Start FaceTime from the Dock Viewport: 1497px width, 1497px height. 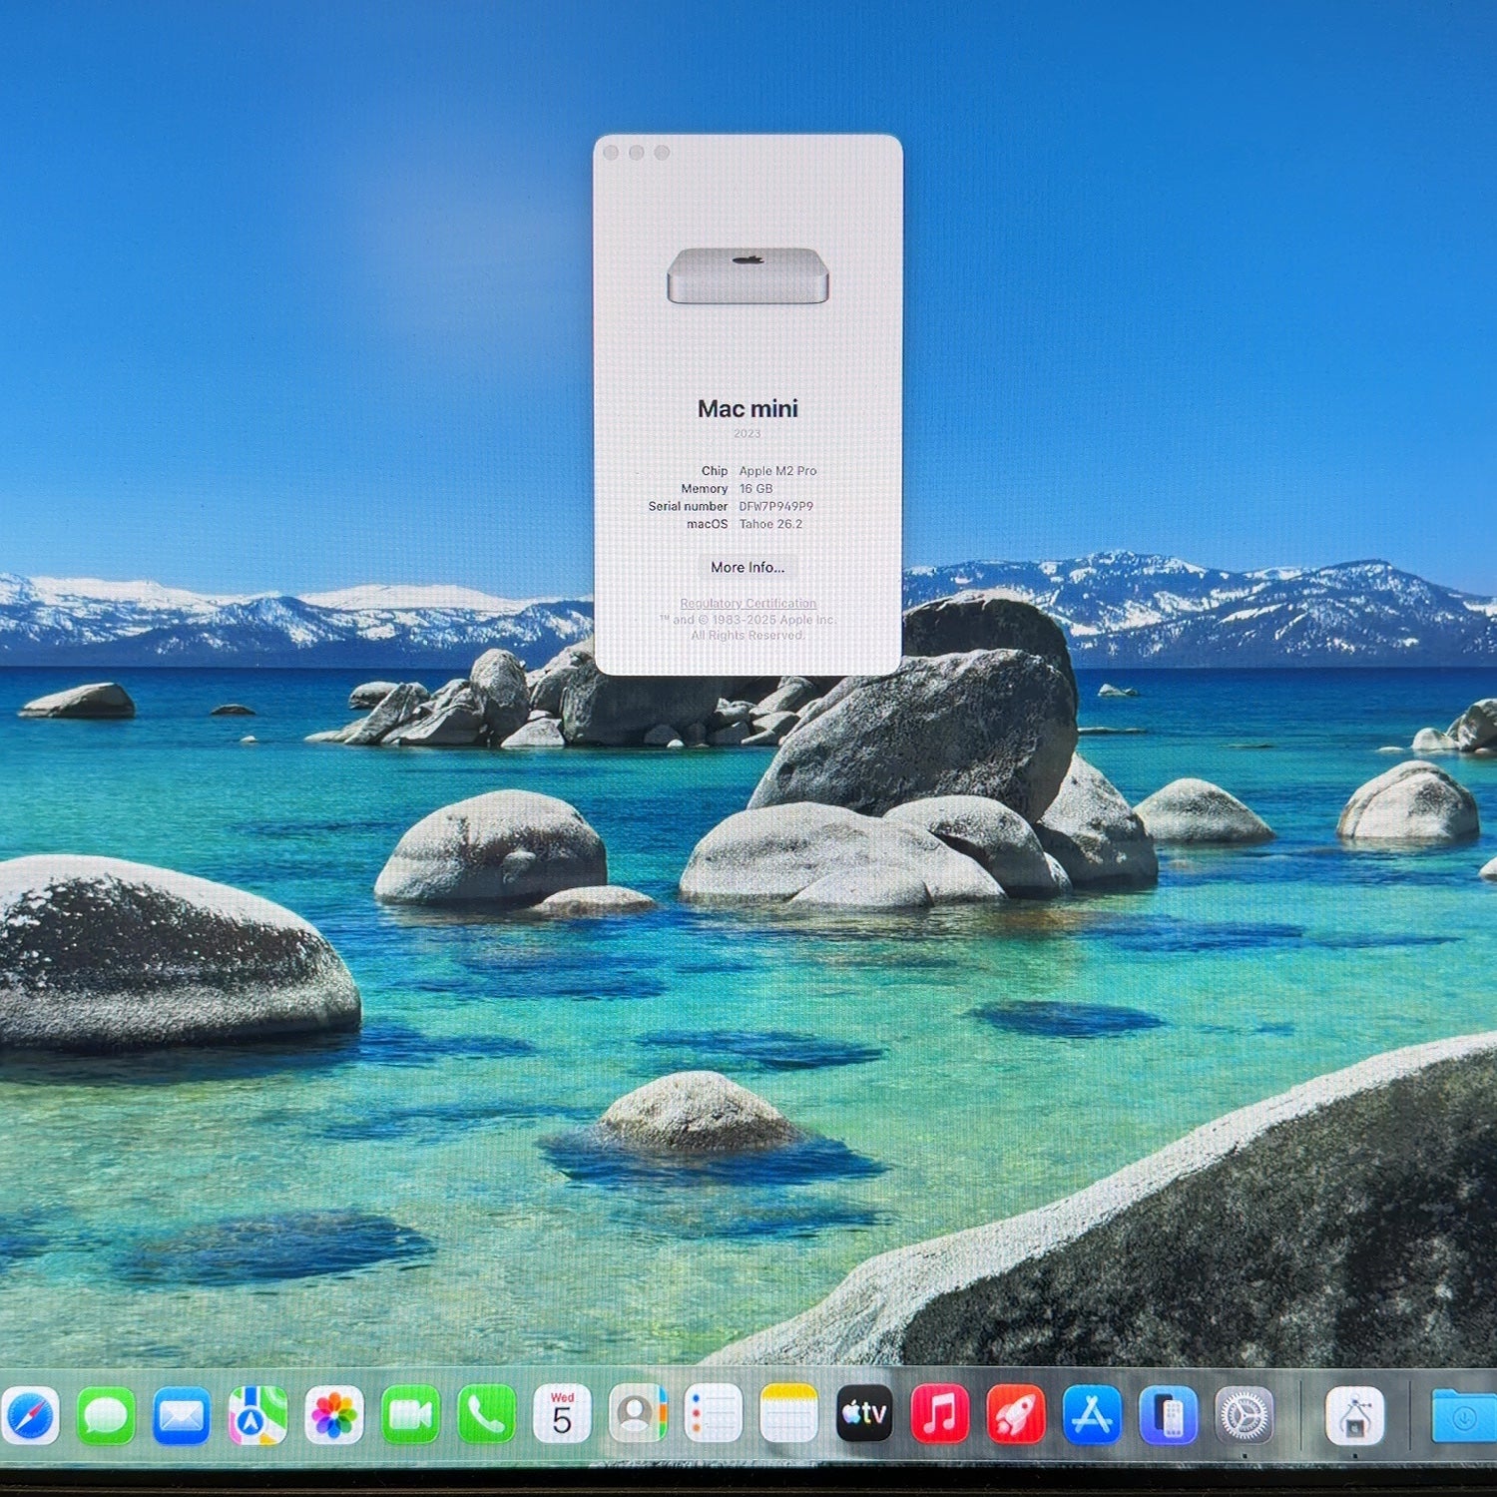click(410, 1415)
